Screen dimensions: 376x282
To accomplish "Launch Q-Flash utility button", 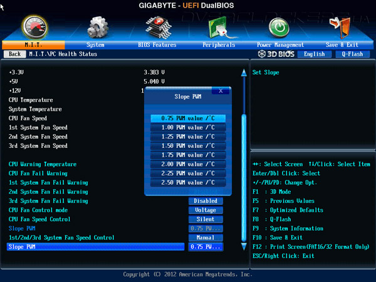I will pyautogui.click(x=352, y=54).
